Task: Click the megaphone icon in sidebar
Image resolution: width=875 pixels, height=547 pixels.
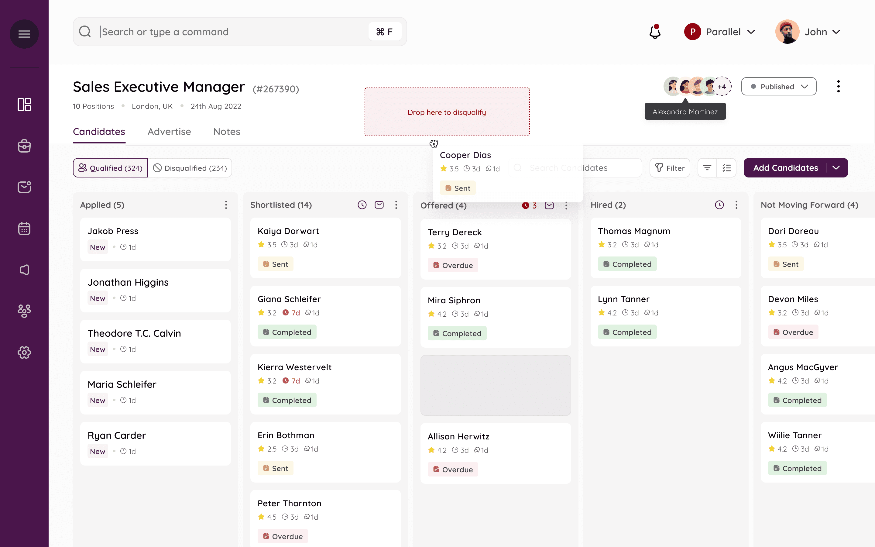Action: click(x=24, y=270)
